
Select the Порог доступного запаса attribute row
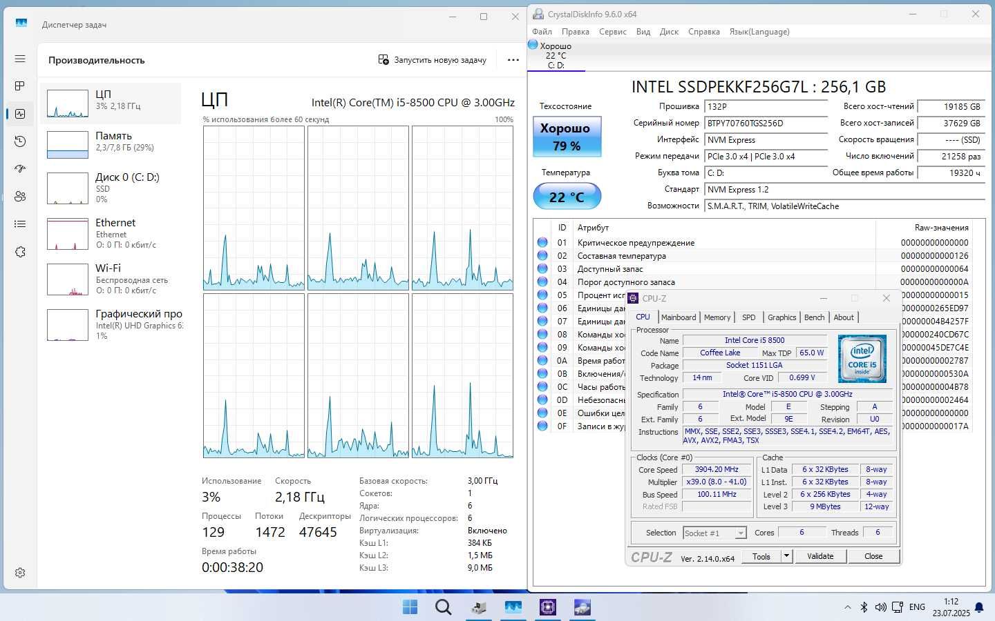753,282
